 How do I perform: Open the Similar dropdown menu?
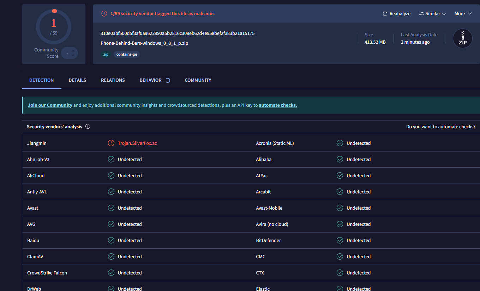(x=432, y=14)
